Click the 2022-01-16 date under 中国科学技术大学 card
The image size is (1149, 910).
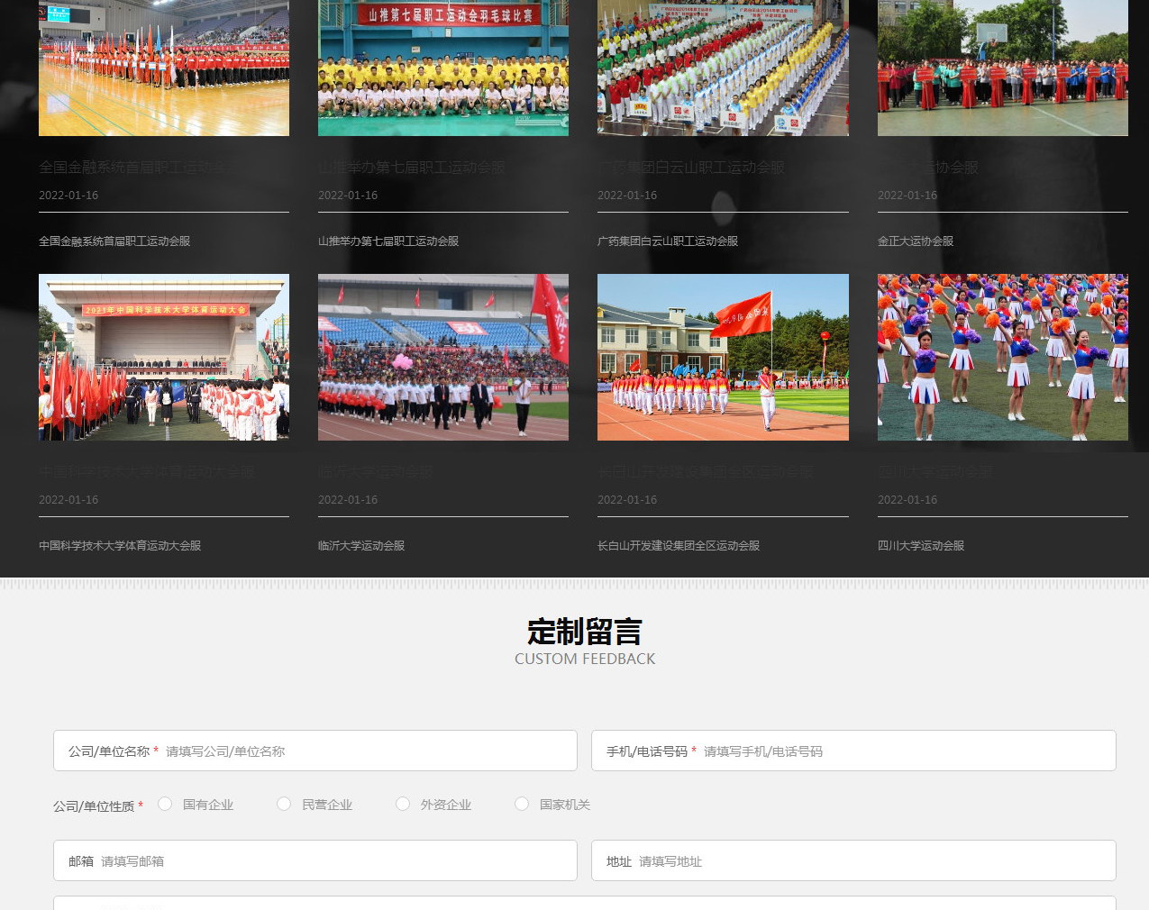pos(68,500)
